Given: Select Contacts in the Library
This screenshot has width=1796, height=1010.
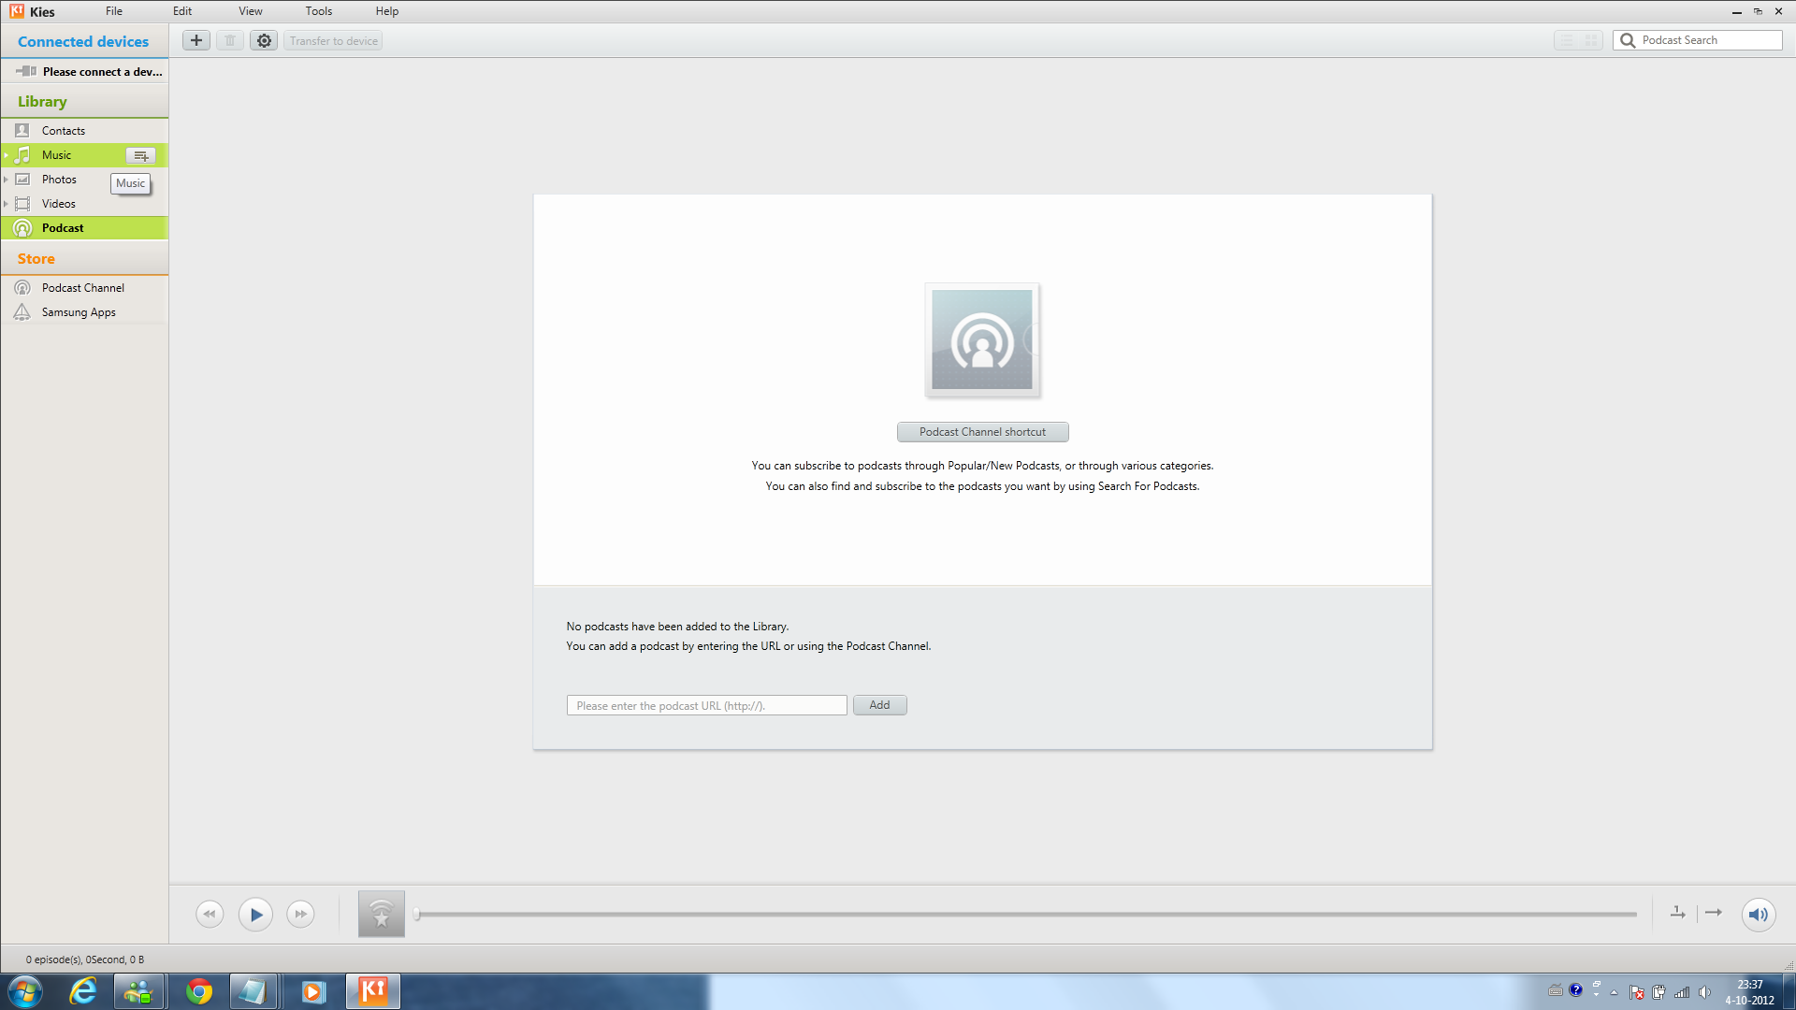Looking at the screenshot, I should (x=64, y=131).
